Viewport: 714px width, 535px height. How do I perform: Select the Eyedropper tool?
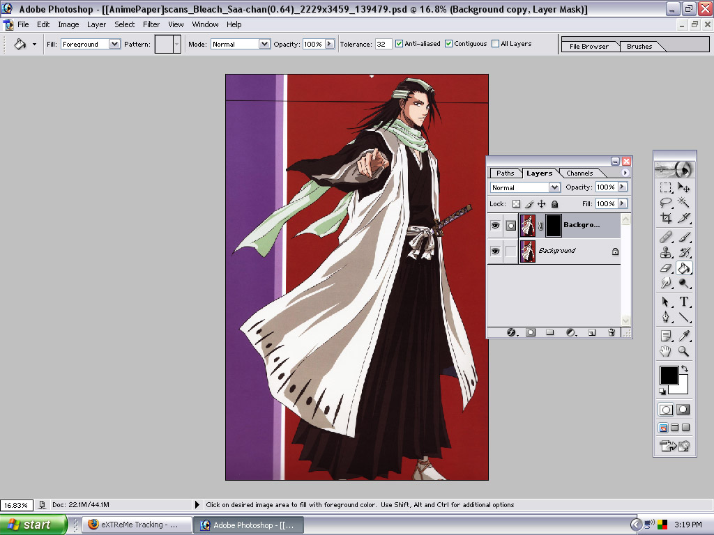click(x=683, y=336)
